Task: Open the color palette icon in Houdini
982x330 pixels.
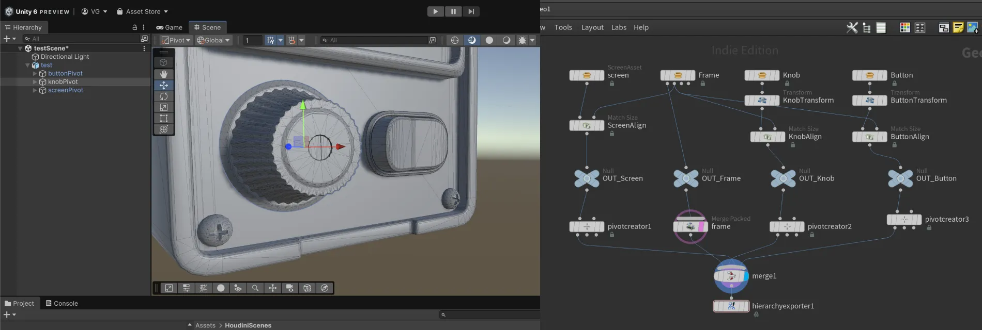Action: (x=905, y=28)
